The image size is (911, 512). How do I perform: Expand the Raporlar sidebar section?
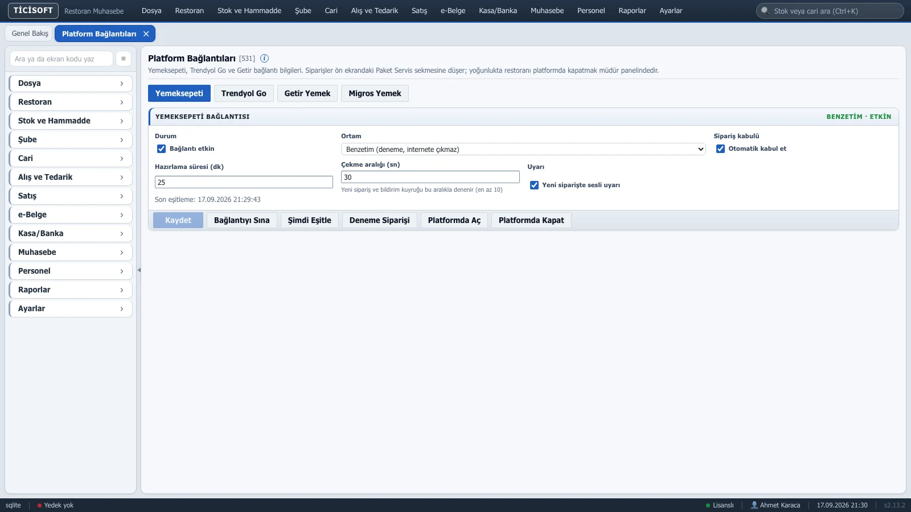coord(71,290)
